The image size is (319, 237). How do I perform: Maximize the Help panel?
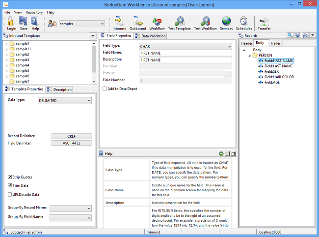pyautogui.click(x=233, y=154)
